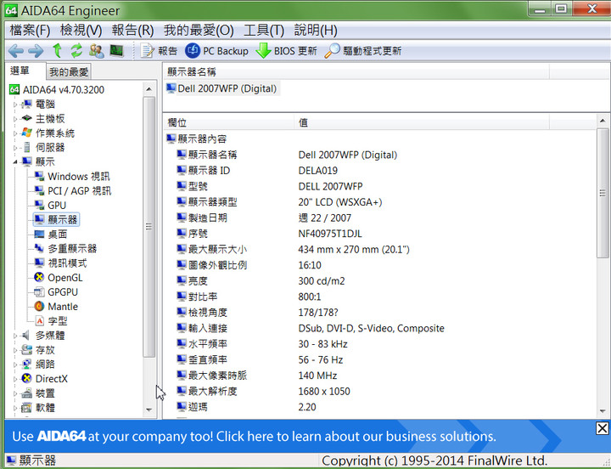Image resolution: width=611 pixels, height=469 pixels.
Task: Select the 顯示器 monitor tree item
Action: coord(56,220)
